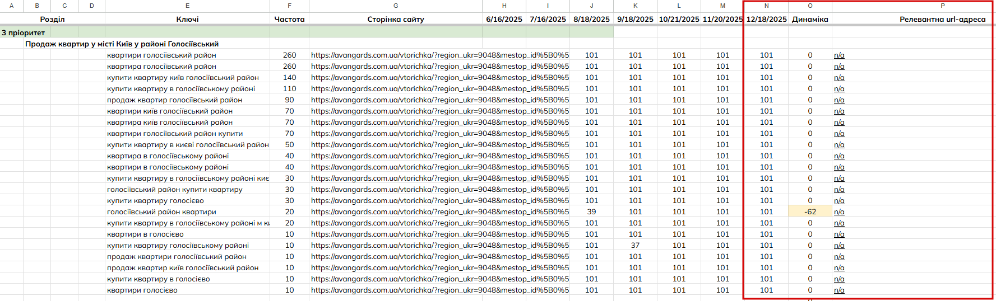The image size is (996, 301).
Task: Select column header E
Action: tap(187, 6)
